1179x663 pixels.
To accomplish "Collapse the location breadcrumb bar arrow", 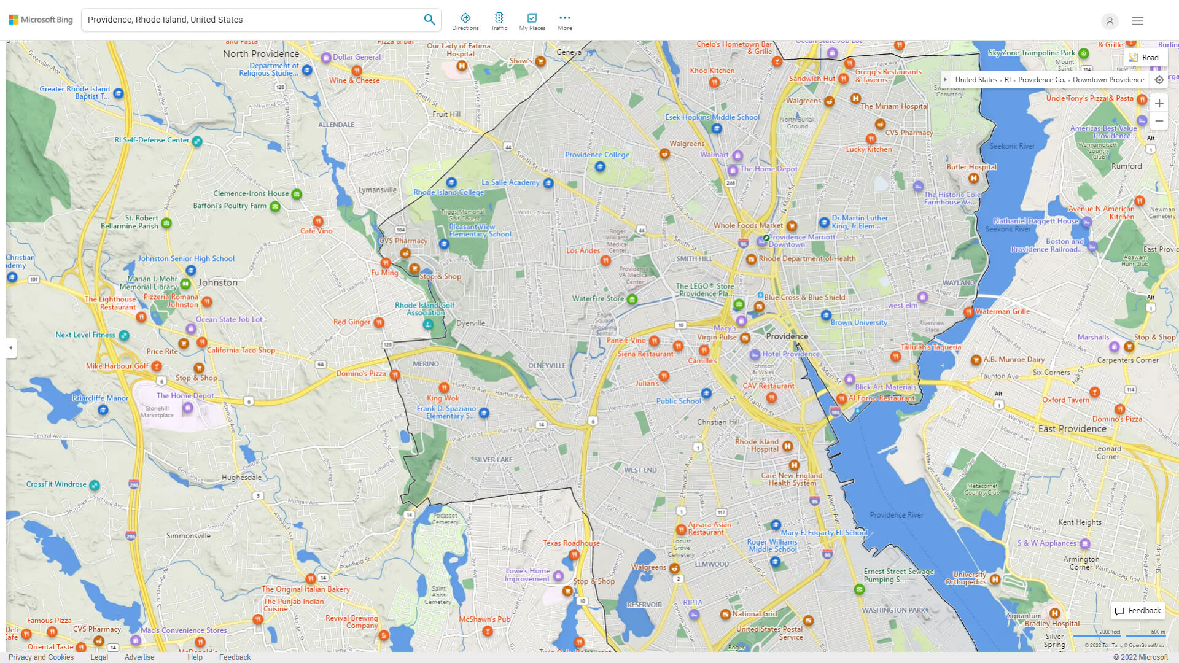I will pos(946,80).
